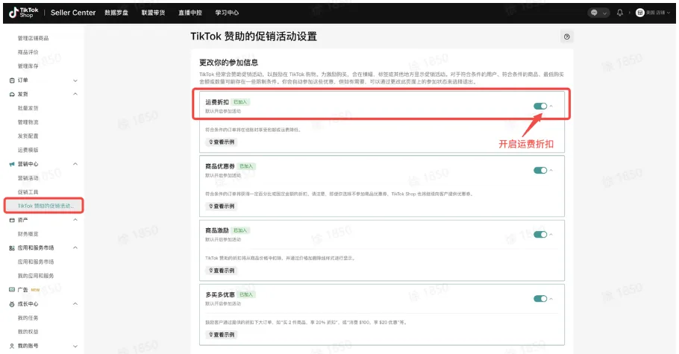
Task: Open 管理物流 in the sidebar
Action: pos(28,122)
